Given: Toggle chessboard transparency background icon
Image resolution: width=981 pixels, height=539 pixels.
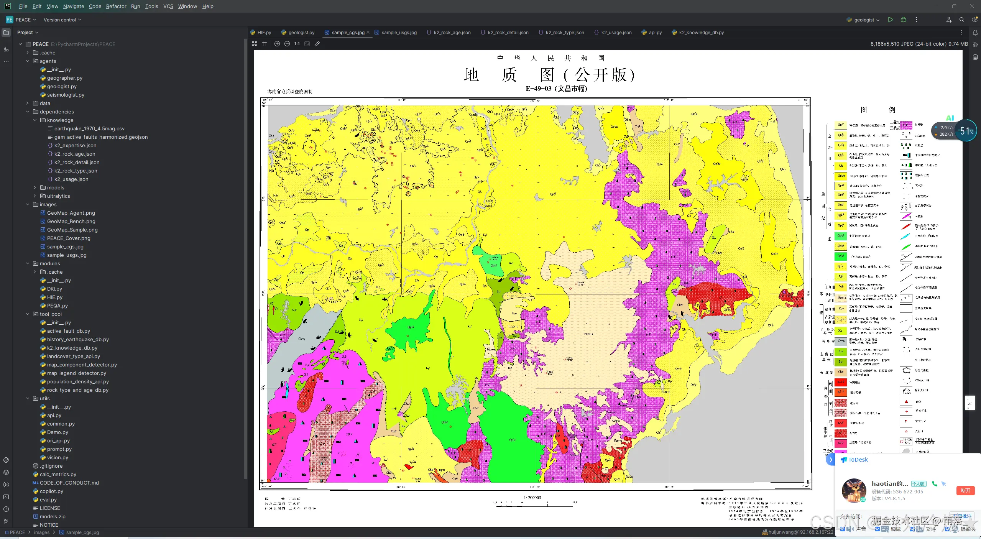Looking at the screenshot, I should coord(255,44).
